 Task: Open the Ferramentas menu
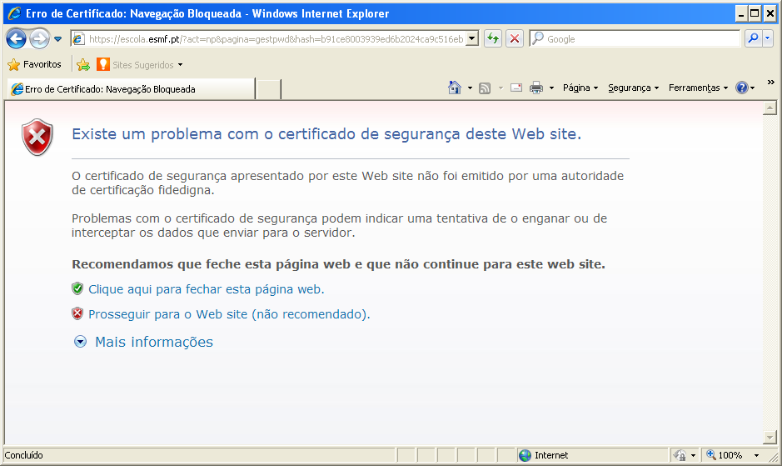click(x=697, y=88)
